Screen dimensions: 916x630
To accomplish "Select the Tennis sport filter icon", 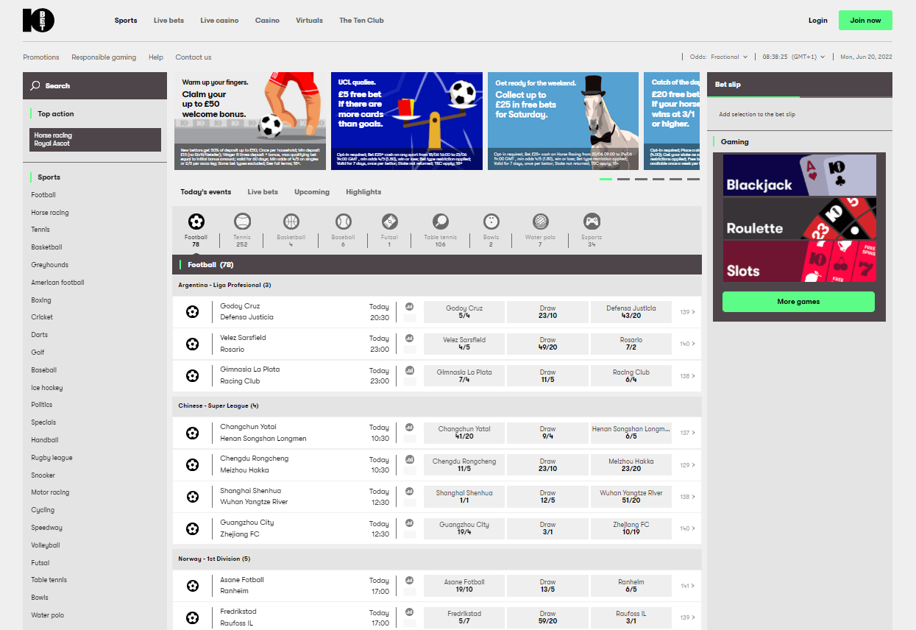I will (x=242, y=221).
